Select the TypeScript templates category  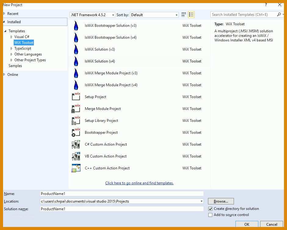point(23,48)
